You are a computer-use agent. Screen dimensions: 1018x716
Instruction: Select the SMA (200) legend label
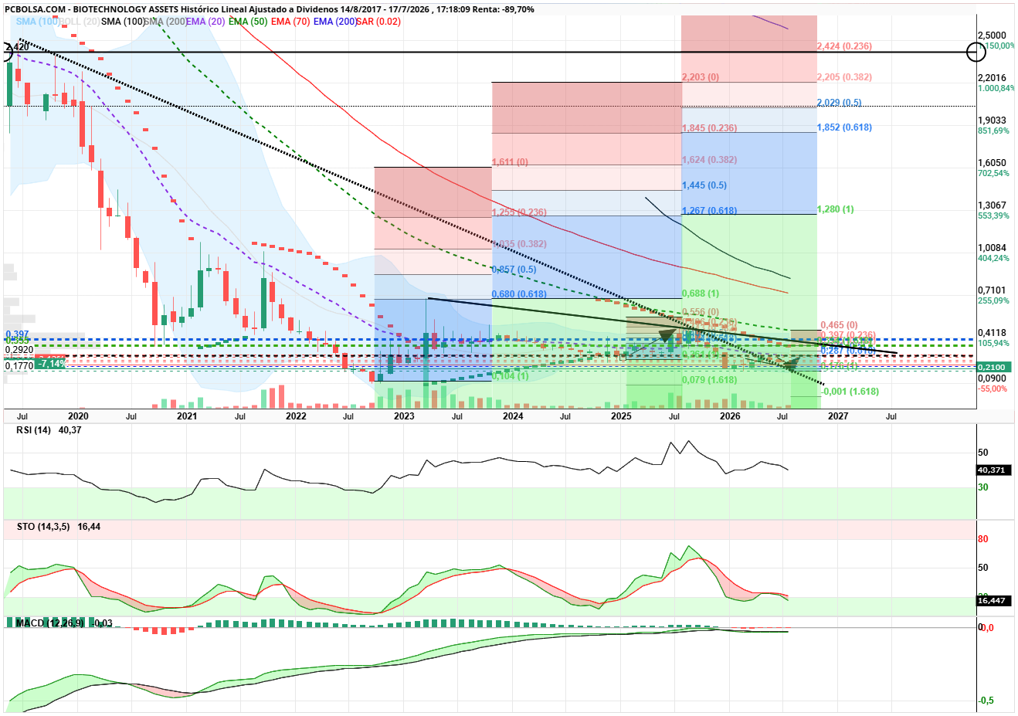click(165, 22)
